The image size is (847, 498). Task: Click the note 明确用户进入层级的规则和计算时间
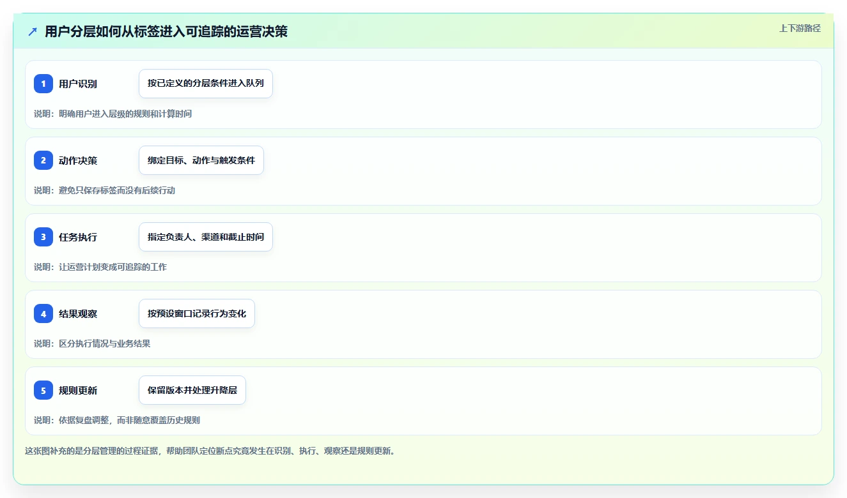[x=125, y=114]
